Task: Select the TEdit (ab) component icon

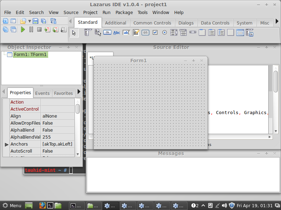Action: [126, 33]
